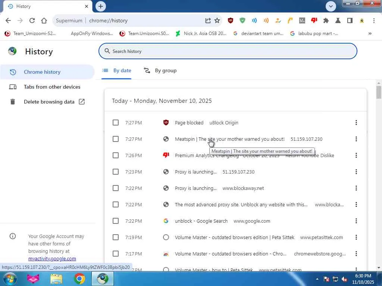
Task: Open the Action Center flag tray icon
Action: point(326,279)
